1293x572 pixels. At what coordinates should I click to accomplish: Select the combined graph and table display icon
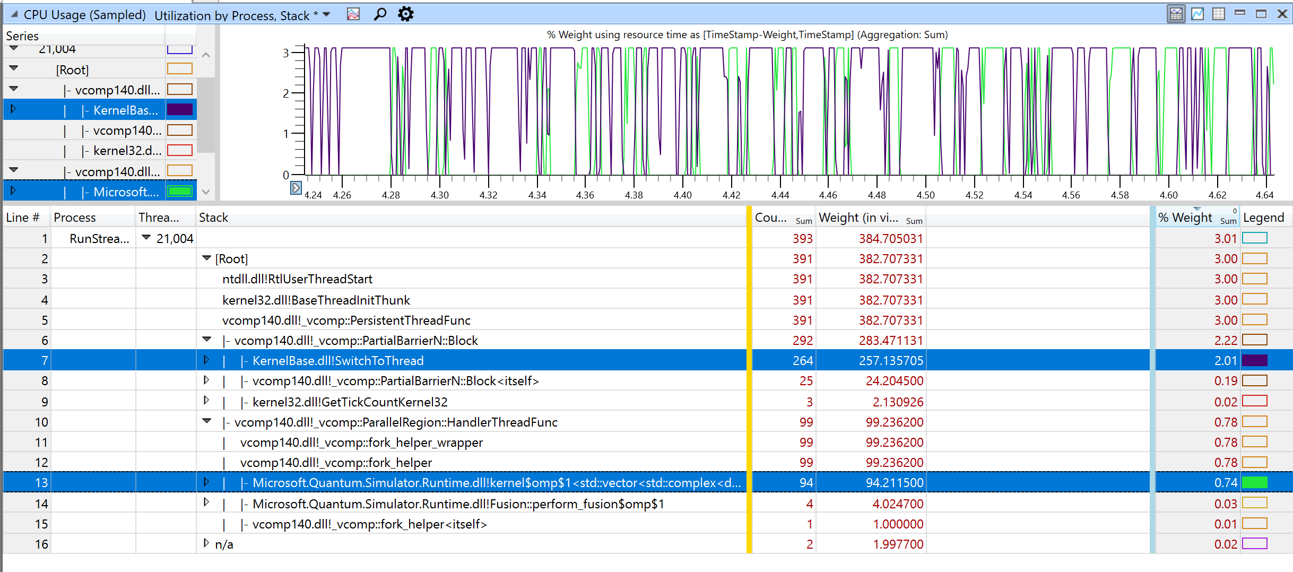(1176, 13)
